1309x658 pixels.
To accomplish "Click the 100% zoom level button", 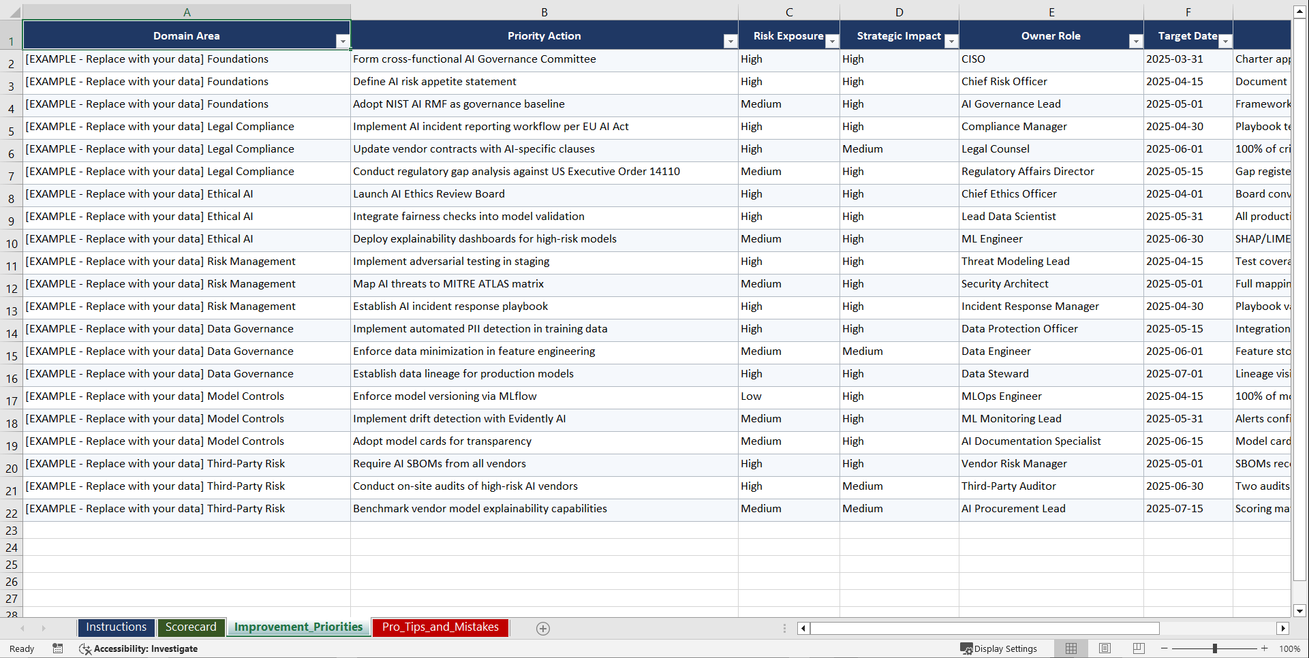I will (x=1290, y=648).
